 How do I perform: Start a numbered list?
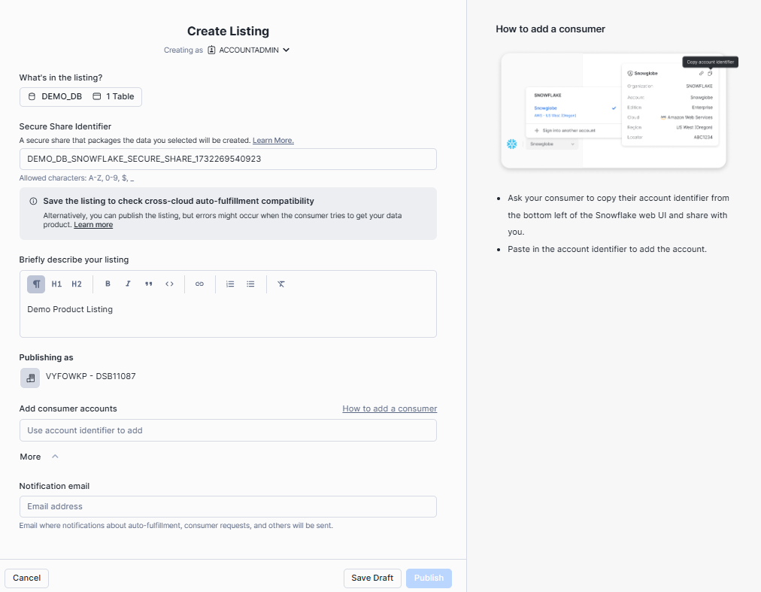coord(230,284)
